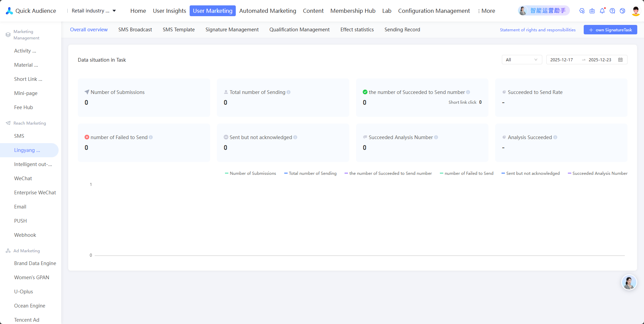The image size is (644, 324).
Task: Click the help question mark icon
Action: coord(612,11)
